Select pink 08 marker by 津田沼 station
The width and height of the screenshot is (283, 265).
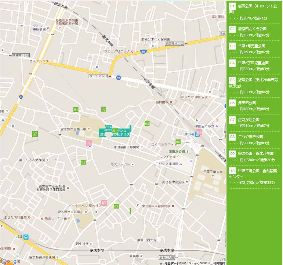[199, 132]
